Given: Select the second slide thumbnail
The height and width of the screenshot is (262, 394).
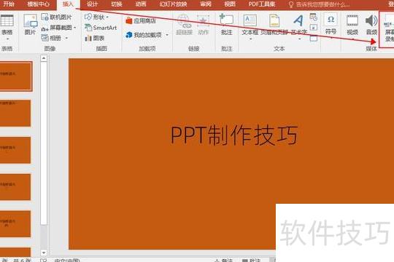Looking at the screenshot, I should click(x=15, y=113).
